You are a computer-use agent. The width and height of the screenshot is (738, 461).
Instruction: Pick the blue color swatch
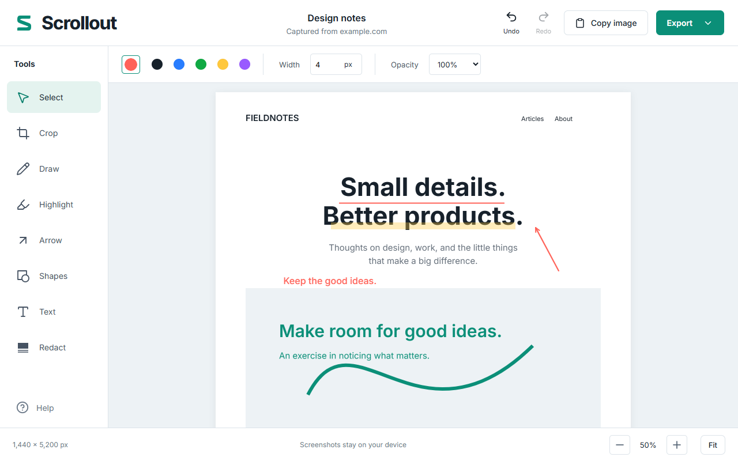tap(179, 65)
